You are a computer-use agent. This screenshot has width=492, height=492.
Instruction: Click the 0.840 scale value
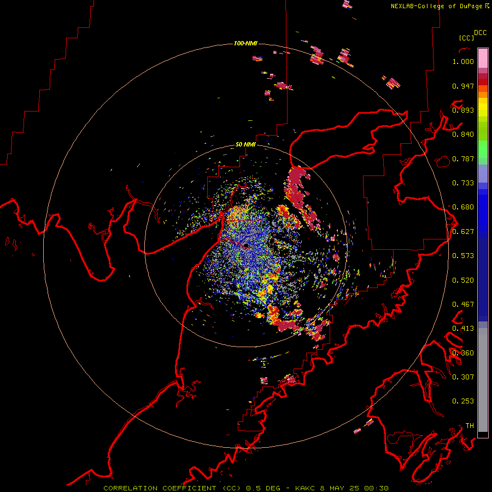coord(463,134)
